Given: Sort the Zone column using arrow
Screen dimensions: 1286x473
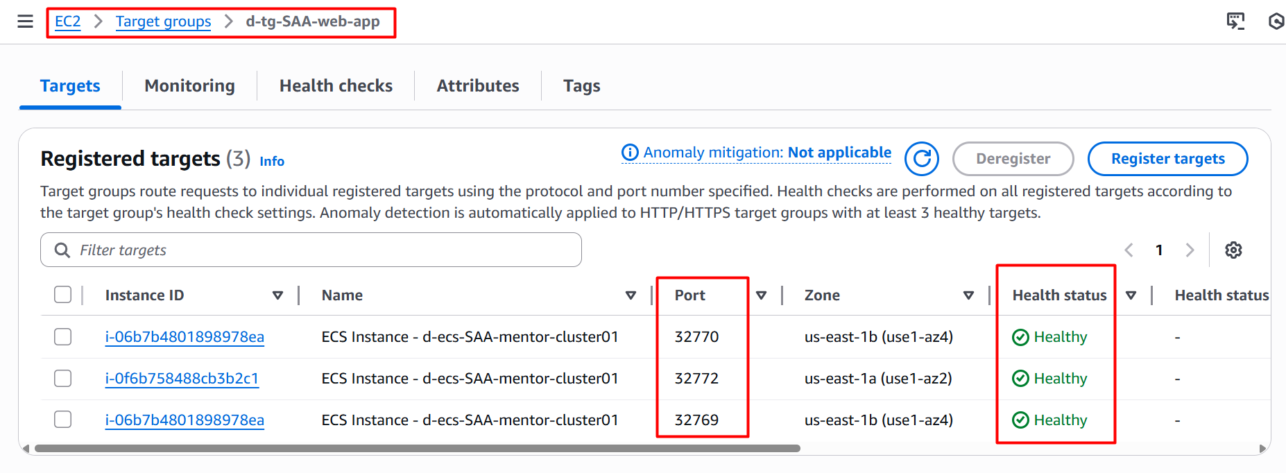Looking at the screenshot, I should [968, 295].
